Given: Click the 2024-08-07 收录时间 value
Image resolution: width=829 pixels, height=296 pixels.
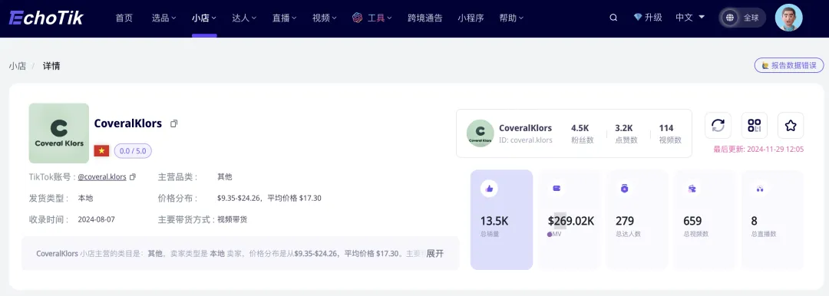Looking at the screenshot, I should pyautogui.click(x=96, y=219).
